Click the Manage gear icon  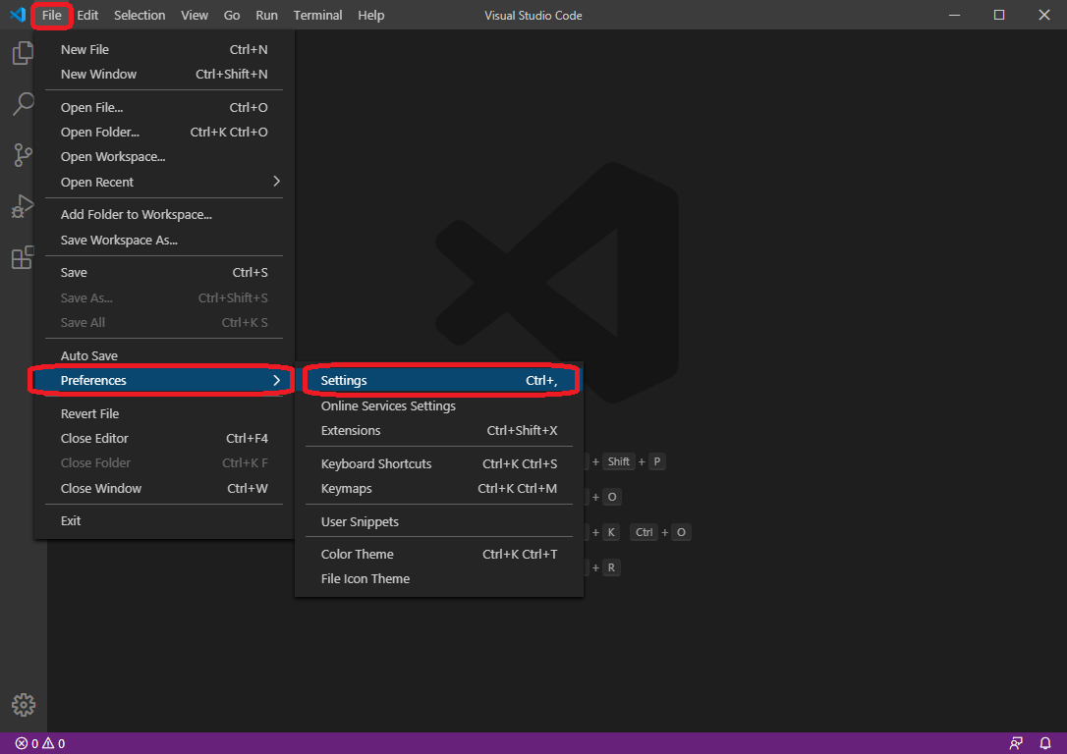pos(24,705)
